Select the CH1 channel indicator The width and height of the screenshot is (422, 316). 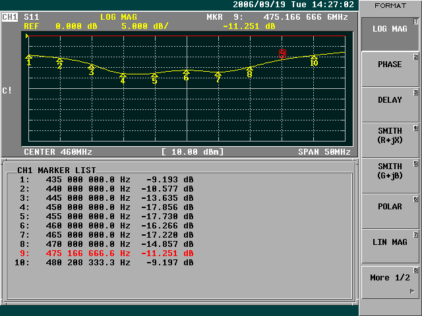pos(10,16)
